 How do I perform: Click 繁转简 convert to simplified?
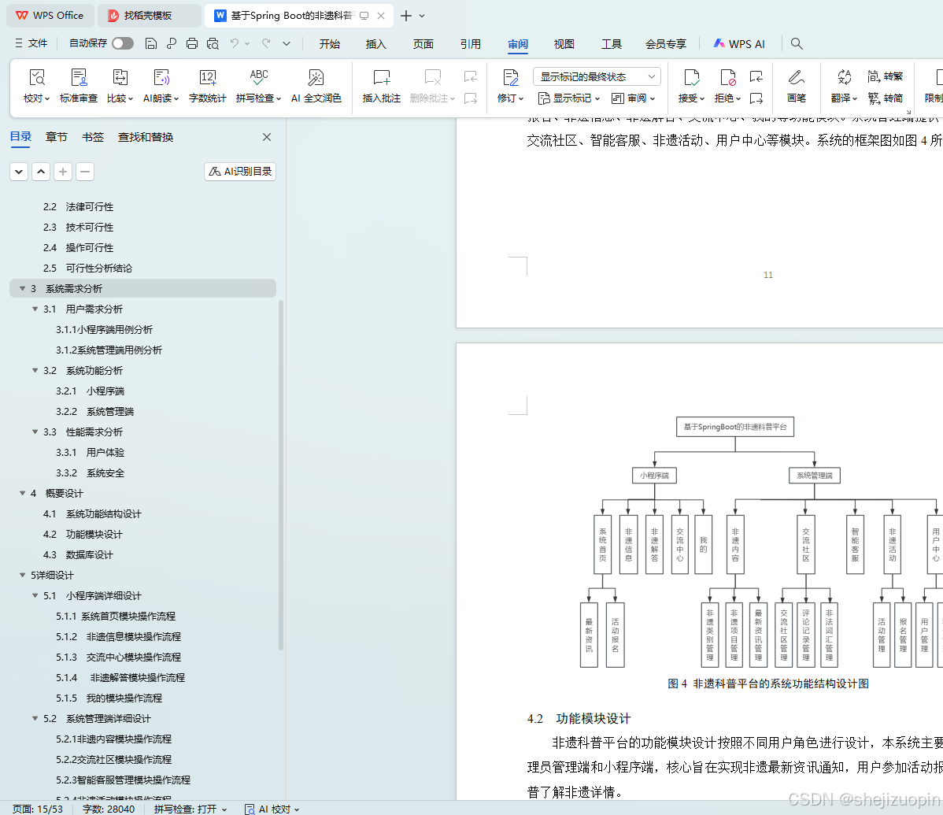[886, 98]
